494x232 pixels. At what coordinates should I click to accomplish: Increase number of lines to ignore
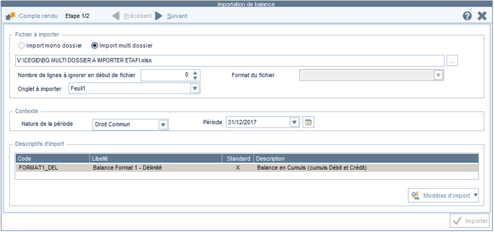pyautogui.click(x=195, y=72)
